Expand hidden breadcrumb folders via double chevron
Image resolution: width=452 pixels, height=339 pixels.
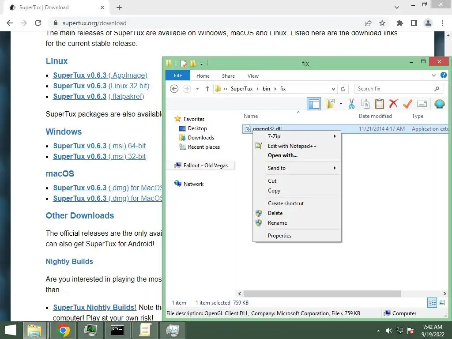[x=226, y=89]
